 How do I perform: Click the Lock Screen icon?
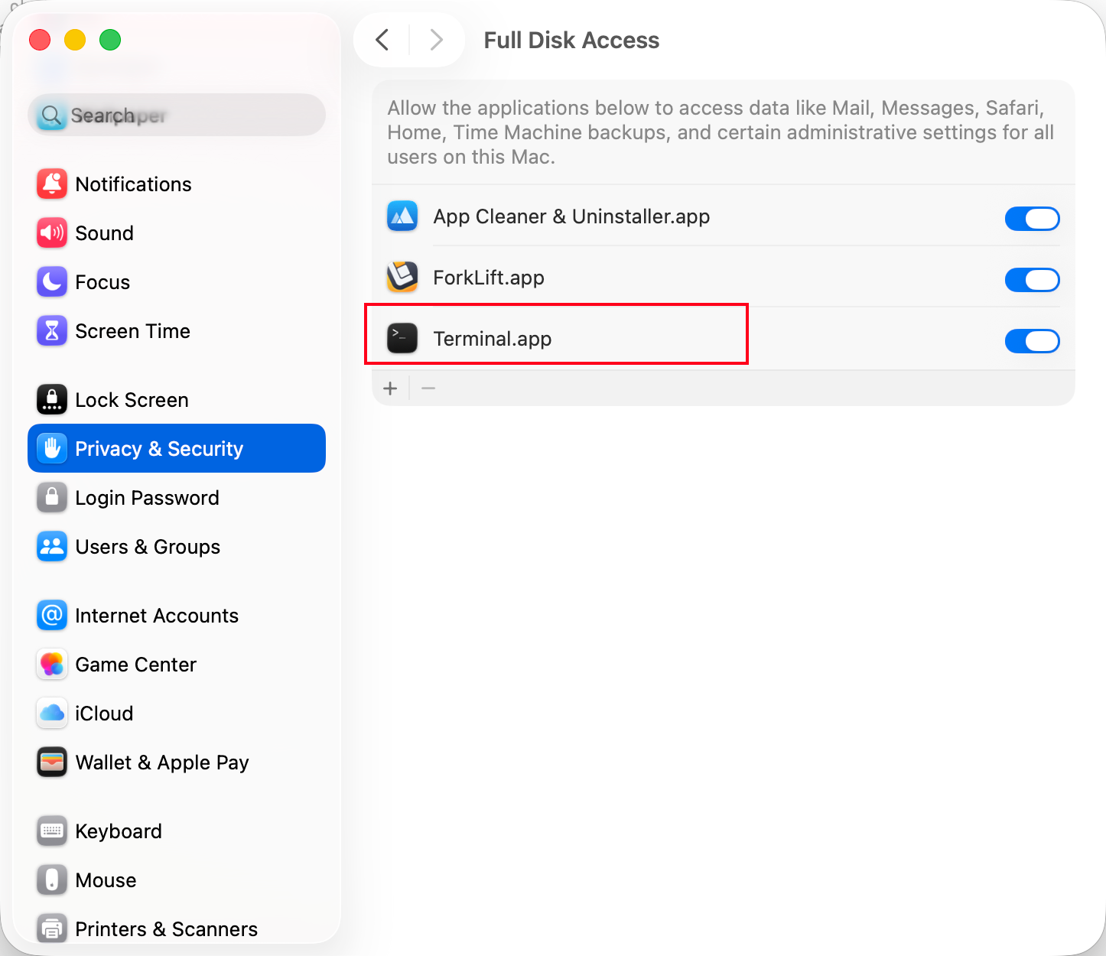pos(52,400)
